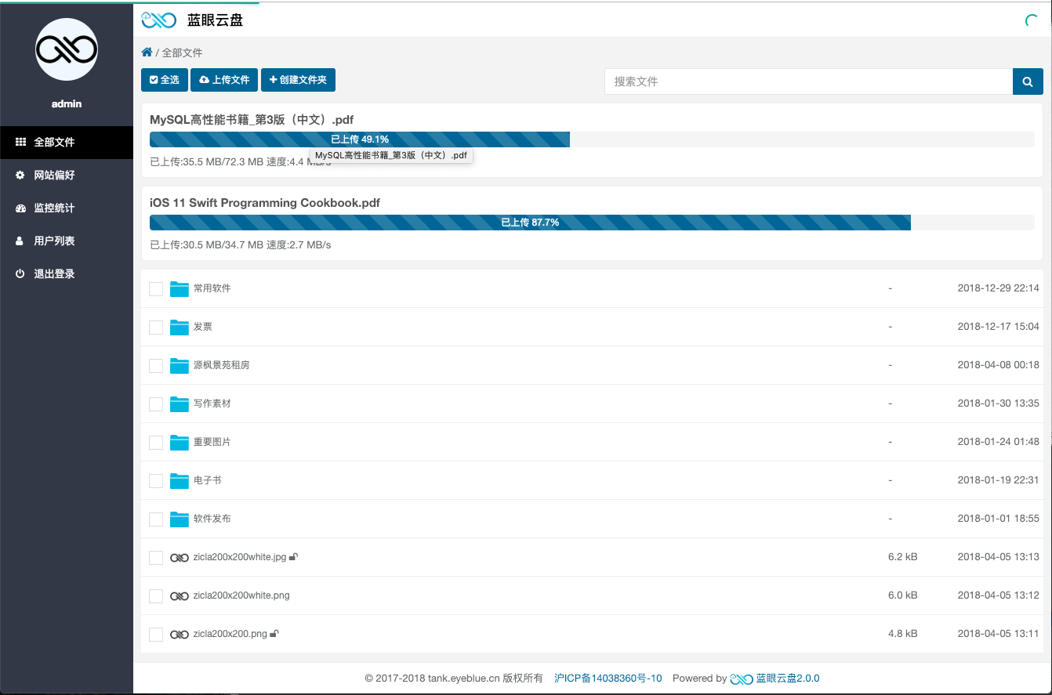
Task: Click the MySQL upload progress bar
Action: pyautogui.click(x=359, y=139)
